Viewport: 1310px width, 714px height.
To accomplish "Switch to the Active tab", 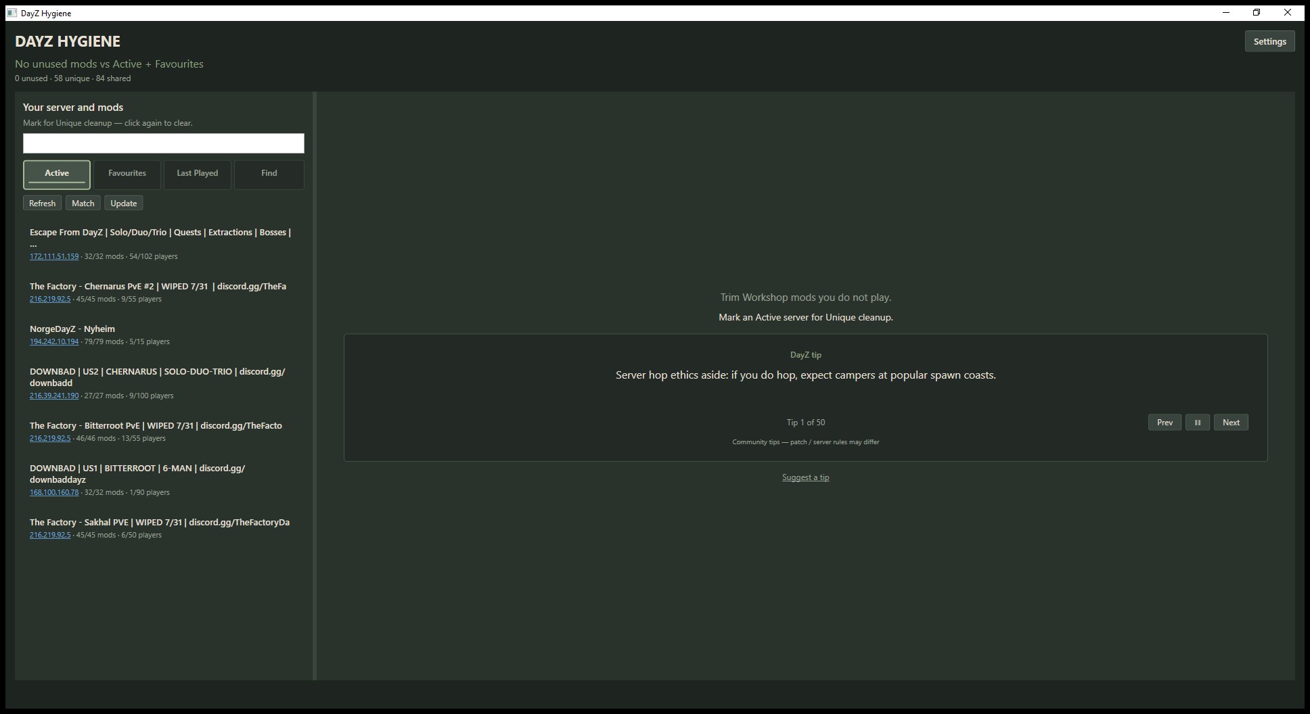I will tap(57, 174).
